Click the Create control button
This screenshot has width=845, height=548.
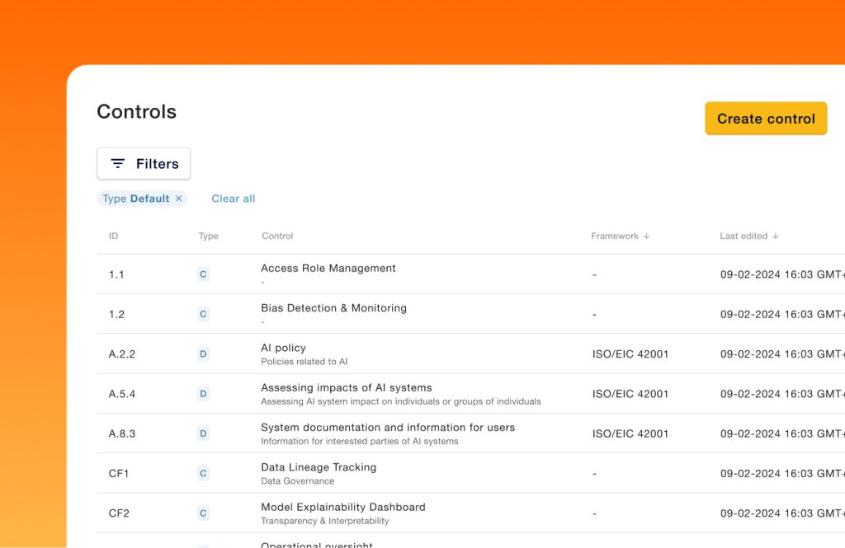(x=766, y=119)
